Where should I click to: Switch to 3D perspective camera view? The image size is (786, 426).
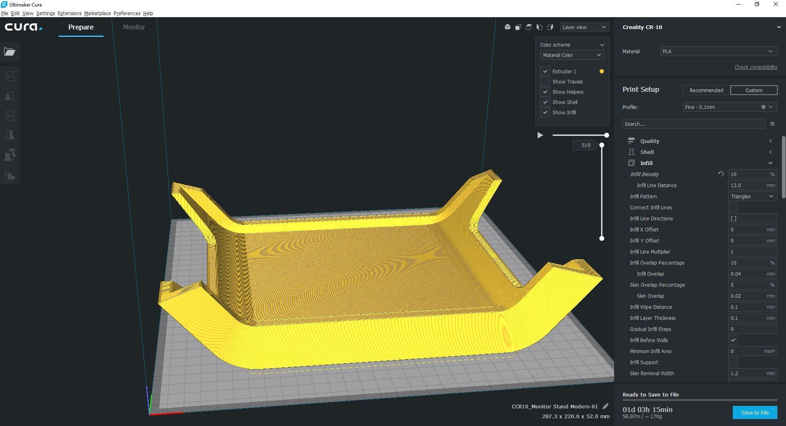pyautogui.click(x=508, y=27)
